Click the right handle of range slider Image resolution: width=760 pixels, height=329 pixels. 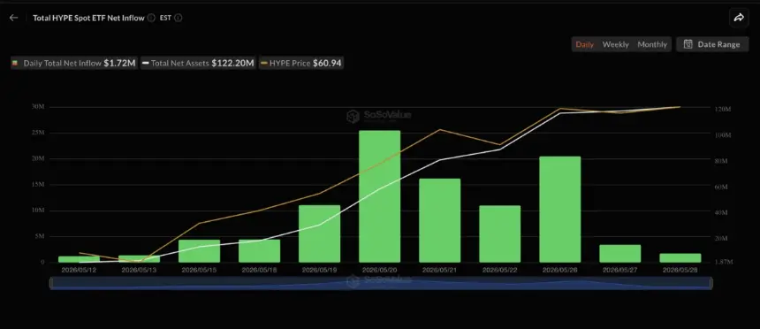pos(711,283)
